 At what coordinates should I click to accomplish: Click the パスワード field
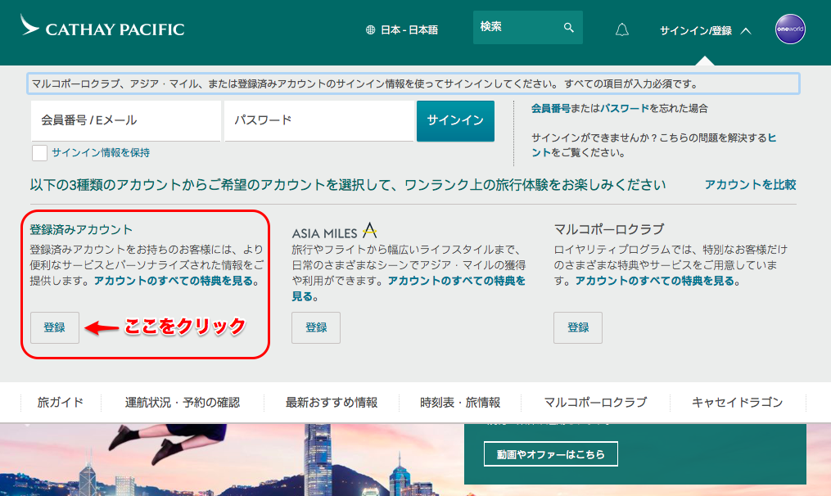(319, 121)
